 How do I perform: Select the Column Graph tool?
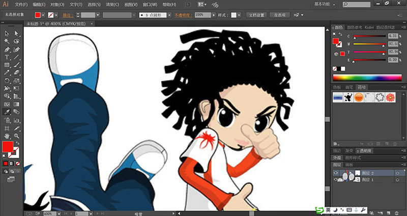point(16,120)
